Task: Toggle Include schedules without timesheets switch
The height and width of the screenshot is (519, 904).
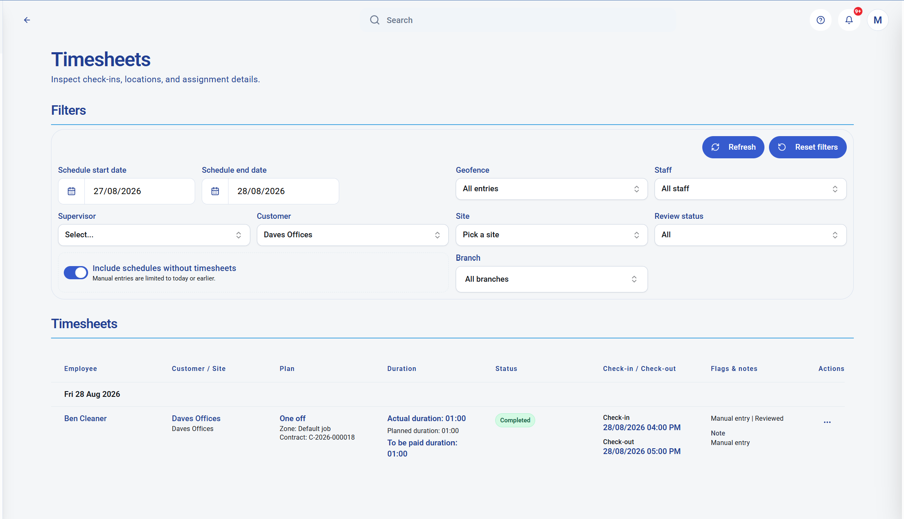Action: pyautogui.click(x=76, y=273)
